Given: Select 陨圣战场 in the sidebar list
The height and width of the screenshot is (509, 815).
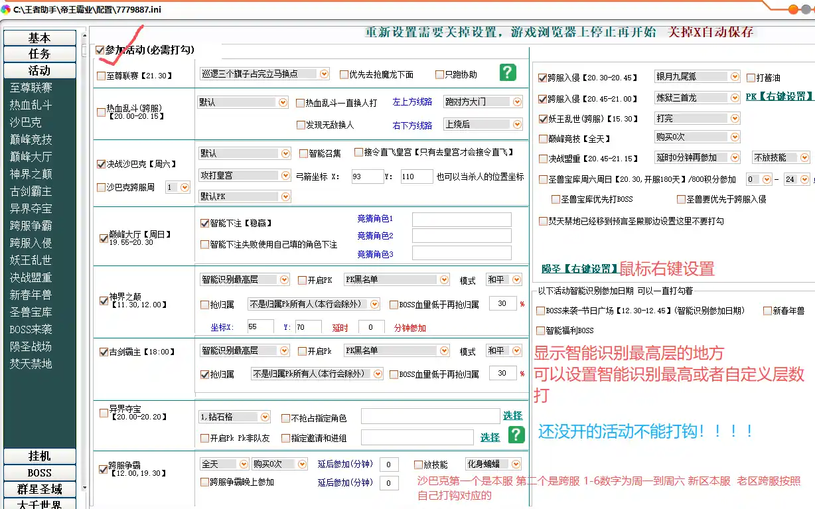Looking at the screenshot, I should [x=31, y=346].
